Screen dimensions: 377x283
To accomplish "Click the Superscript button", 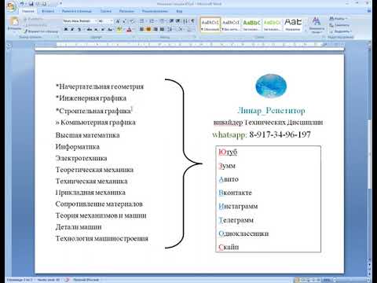I will [x=103, y=29].
